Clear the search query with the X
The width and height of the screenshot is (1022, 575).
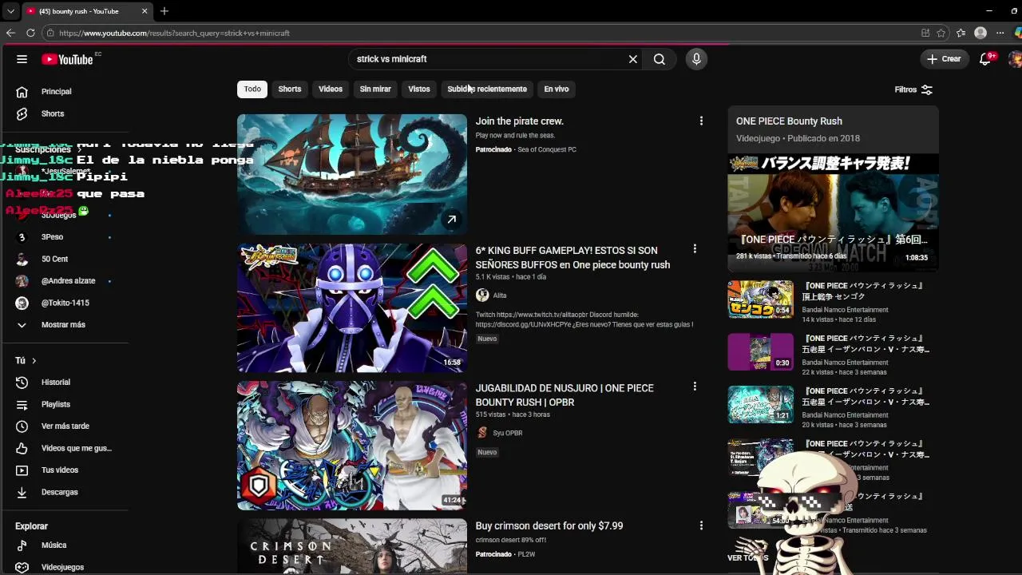[x=633, y=59]
